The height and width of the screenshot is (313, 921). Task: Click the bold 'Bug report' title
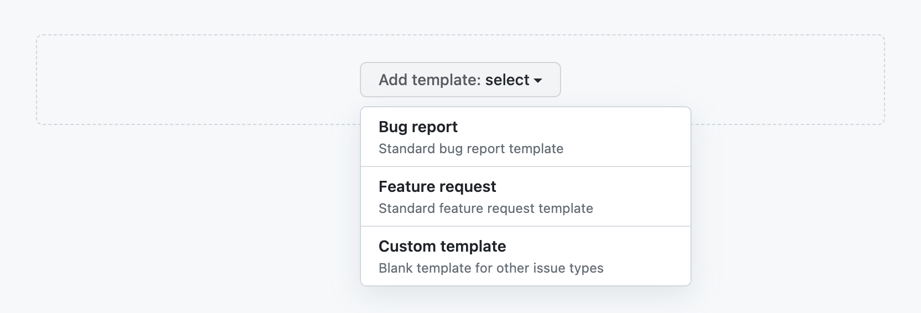point(418,127)
